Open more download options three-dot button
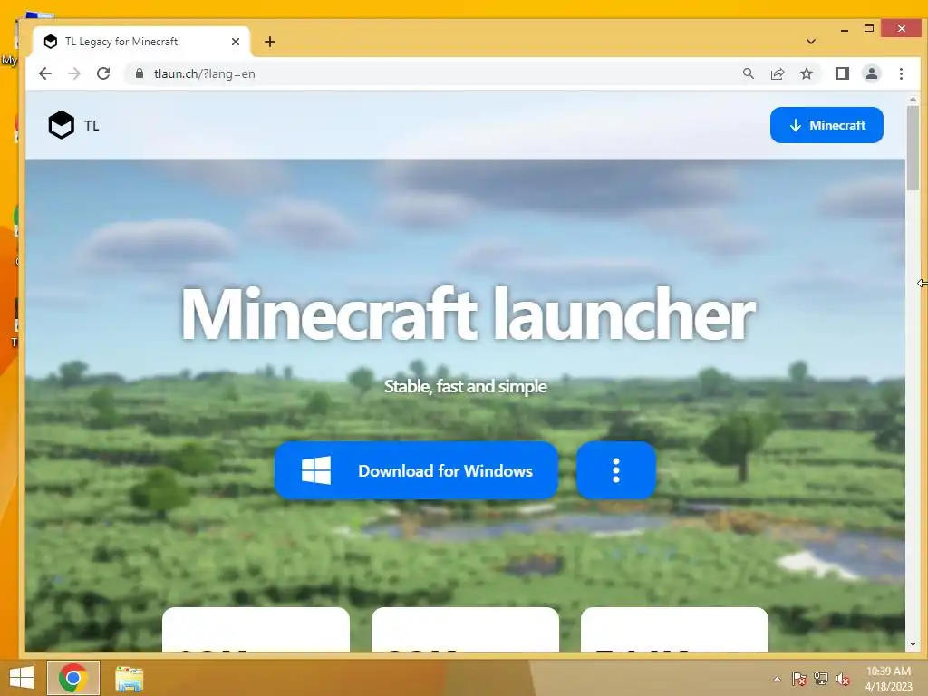 pyautogui.click(x=616, y=470)
